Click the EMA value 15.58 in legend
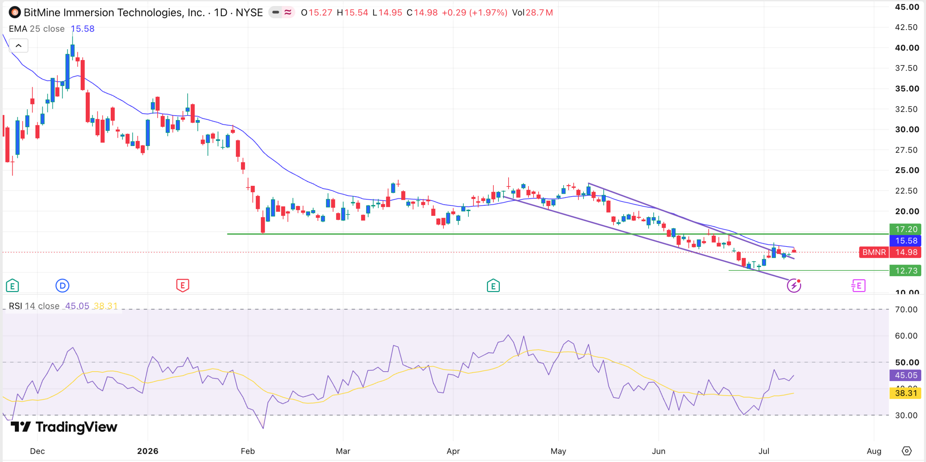Viewport: 926px width, 462px height. [x=82, y=29]
